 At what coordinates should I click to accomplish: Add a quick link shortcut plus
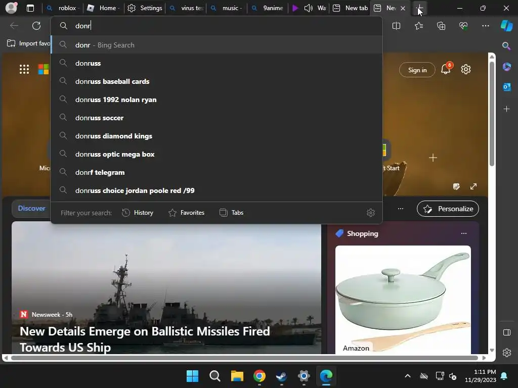(x=433, y=158)
